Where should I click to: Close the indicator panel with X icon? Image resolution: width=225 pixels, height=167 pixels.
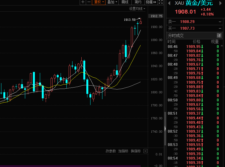146,151
